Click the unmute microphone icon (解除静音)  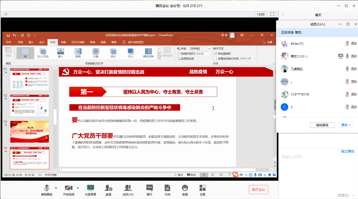[x=47, y=188]
